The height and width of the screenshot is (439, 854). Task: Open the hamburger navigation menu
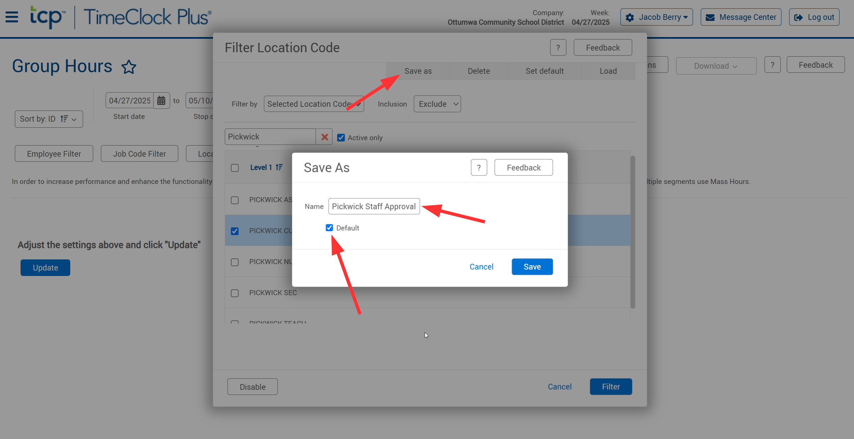tap(12, 17)
